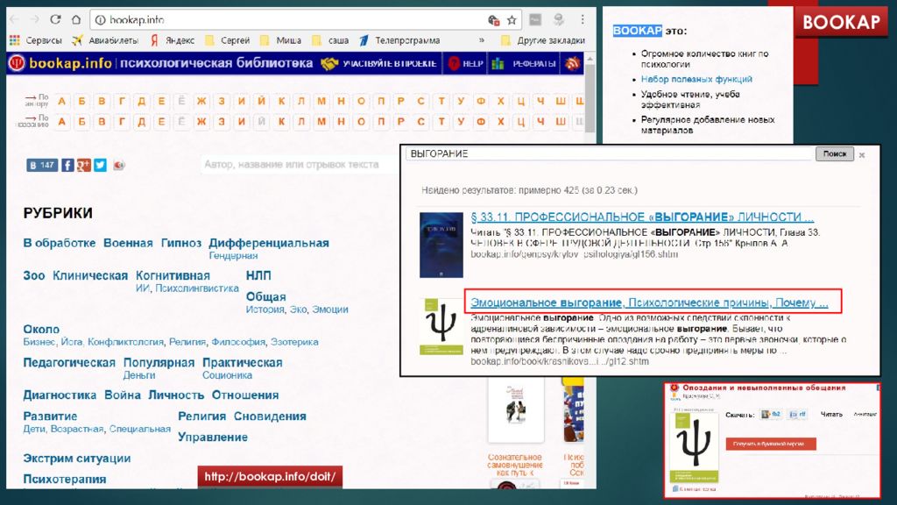Open Участвуйте в проекте handshake link
Screen dimensions: 897x505
point(379,63)
